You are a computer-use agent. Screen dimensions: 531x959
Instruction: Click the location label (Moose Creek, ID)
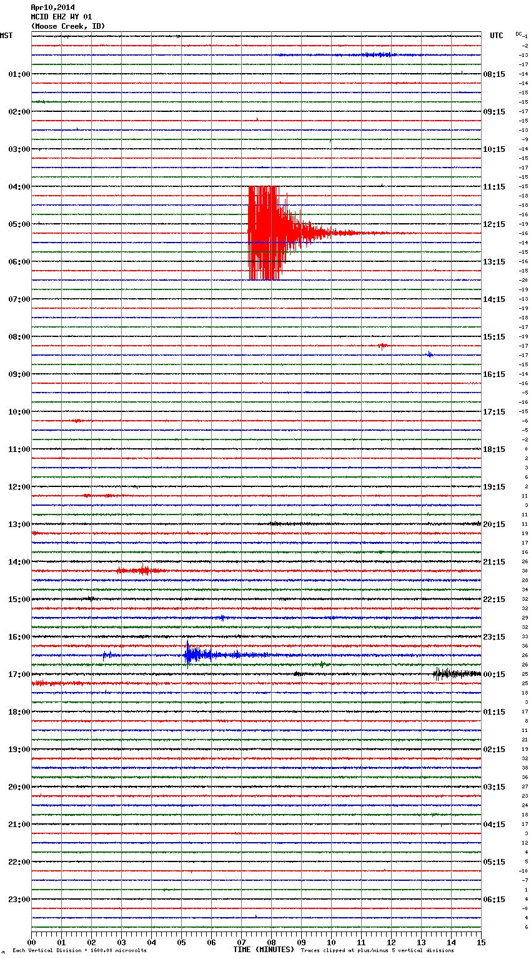coord(67,26)
